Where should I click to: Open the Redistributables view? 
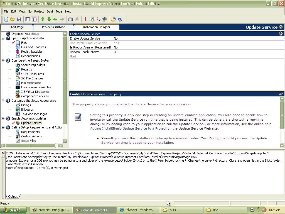32,52
